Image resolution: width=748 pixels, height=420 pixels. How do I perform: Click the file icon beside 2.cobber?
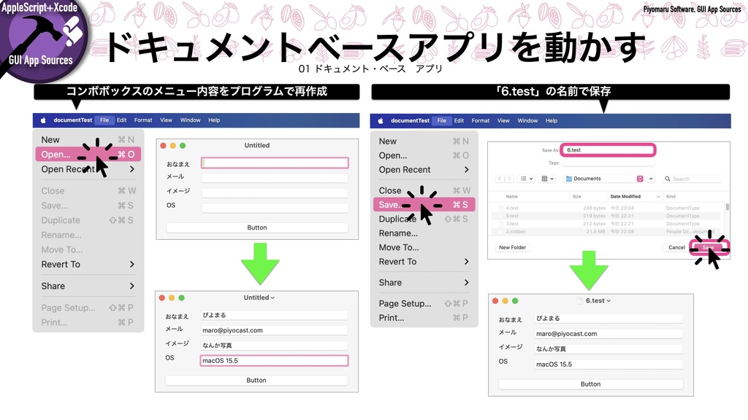click(x=501, y=231)
